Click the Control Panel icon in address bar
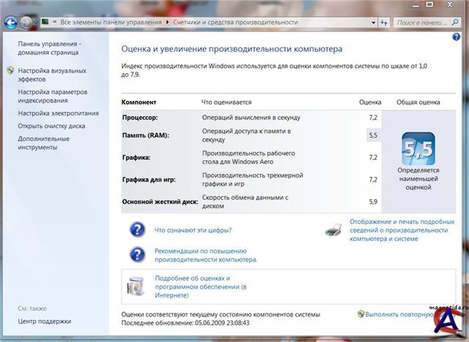469x342 pixels. (45, 22)
